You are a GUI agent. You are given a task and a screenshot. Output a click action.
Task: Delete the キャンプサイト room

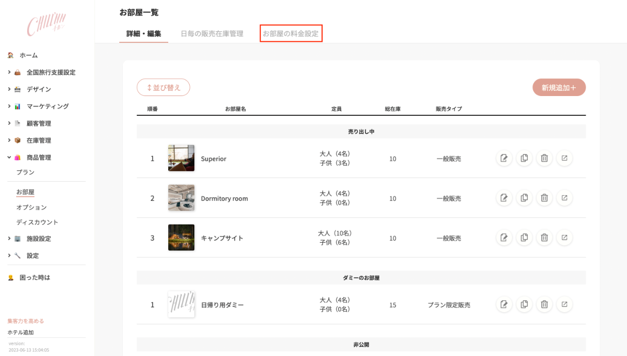(x=544, y=238)
